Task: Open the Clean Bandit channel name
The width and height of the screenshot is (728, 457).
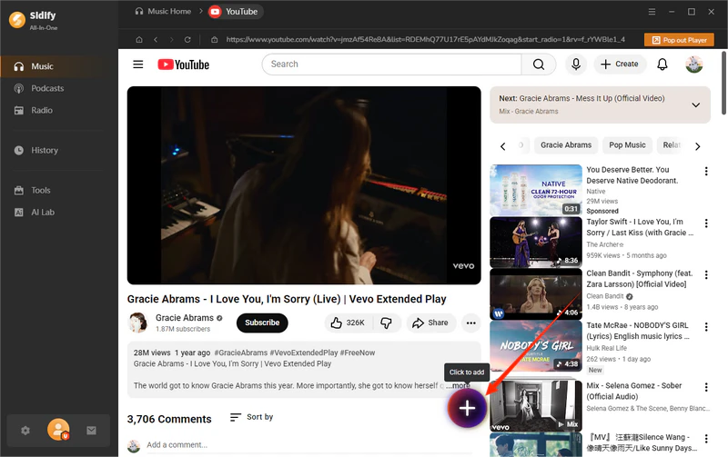Action: click(605, 296)
